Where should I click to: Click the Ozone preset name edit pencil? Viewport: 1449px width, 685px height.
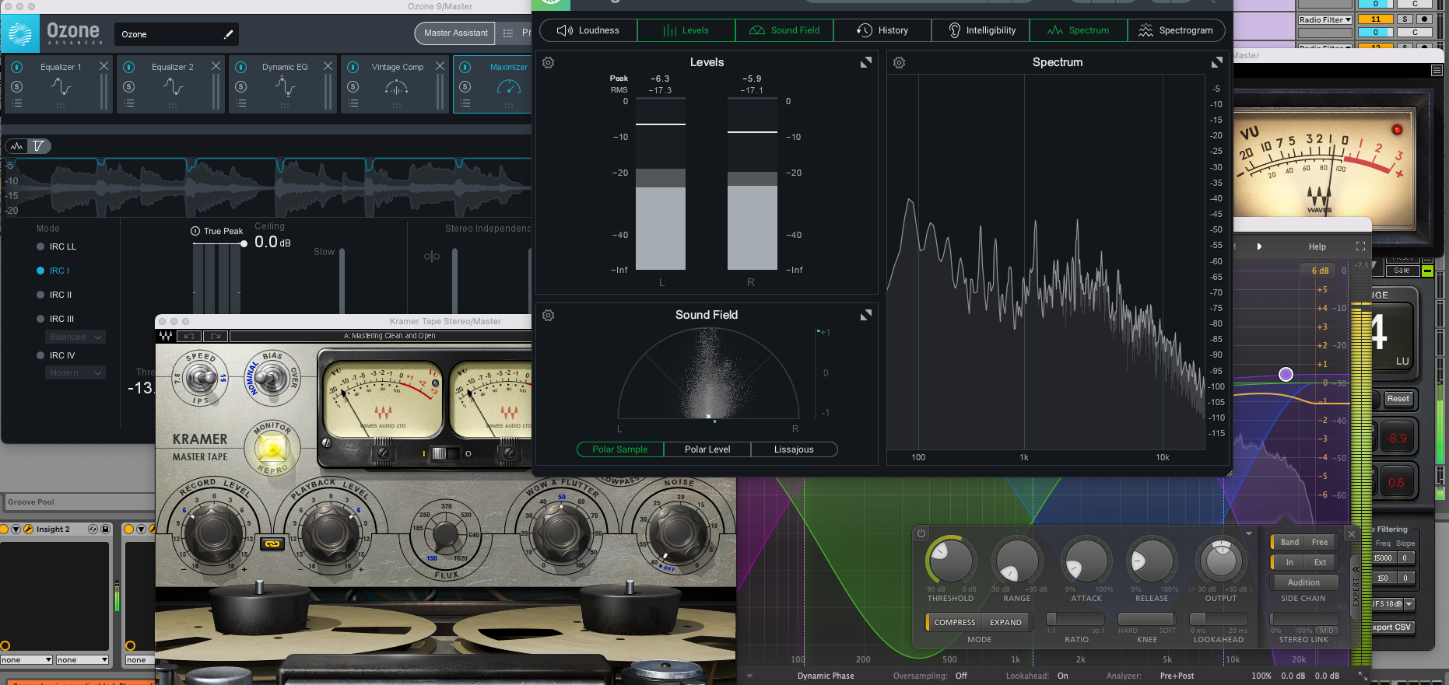(x=228, y=34)
